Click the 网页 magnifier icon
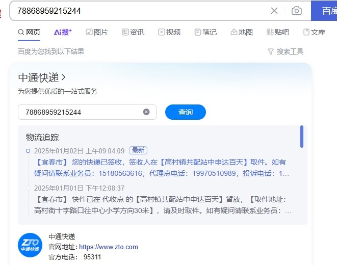This screenshot has height=265, width=337. [21, 32]
